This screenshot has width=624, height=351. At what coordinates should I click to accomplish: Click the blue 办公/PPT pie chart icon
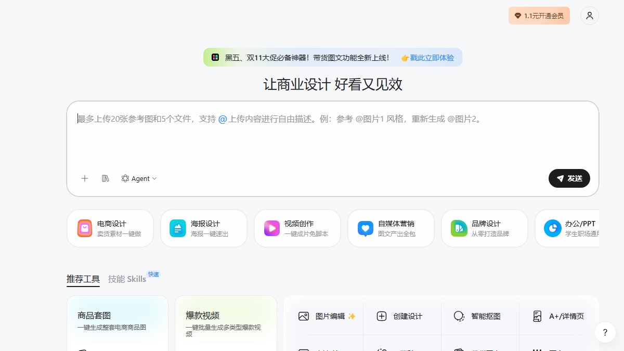(552, 228)
